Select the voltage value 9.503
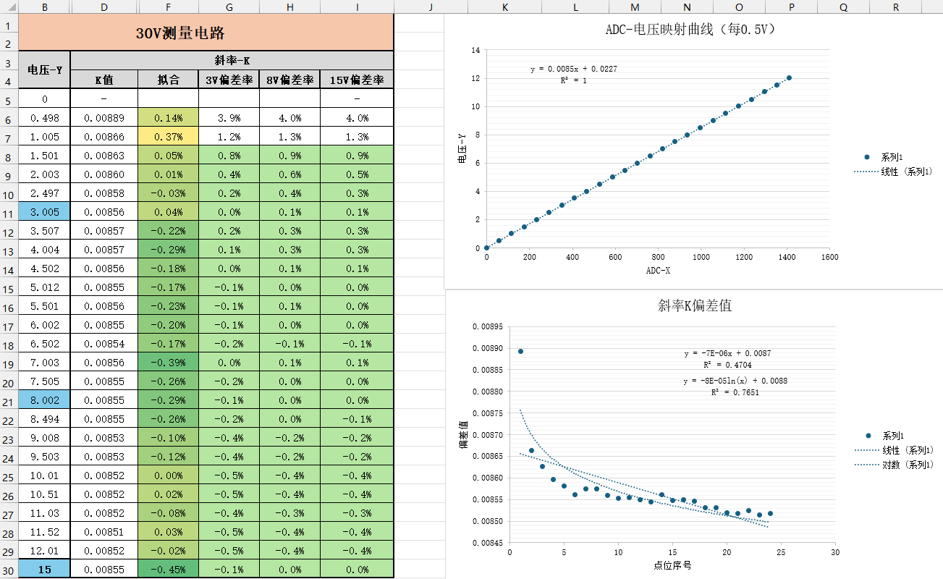943x579 pixels. click(x=44, y=457)
